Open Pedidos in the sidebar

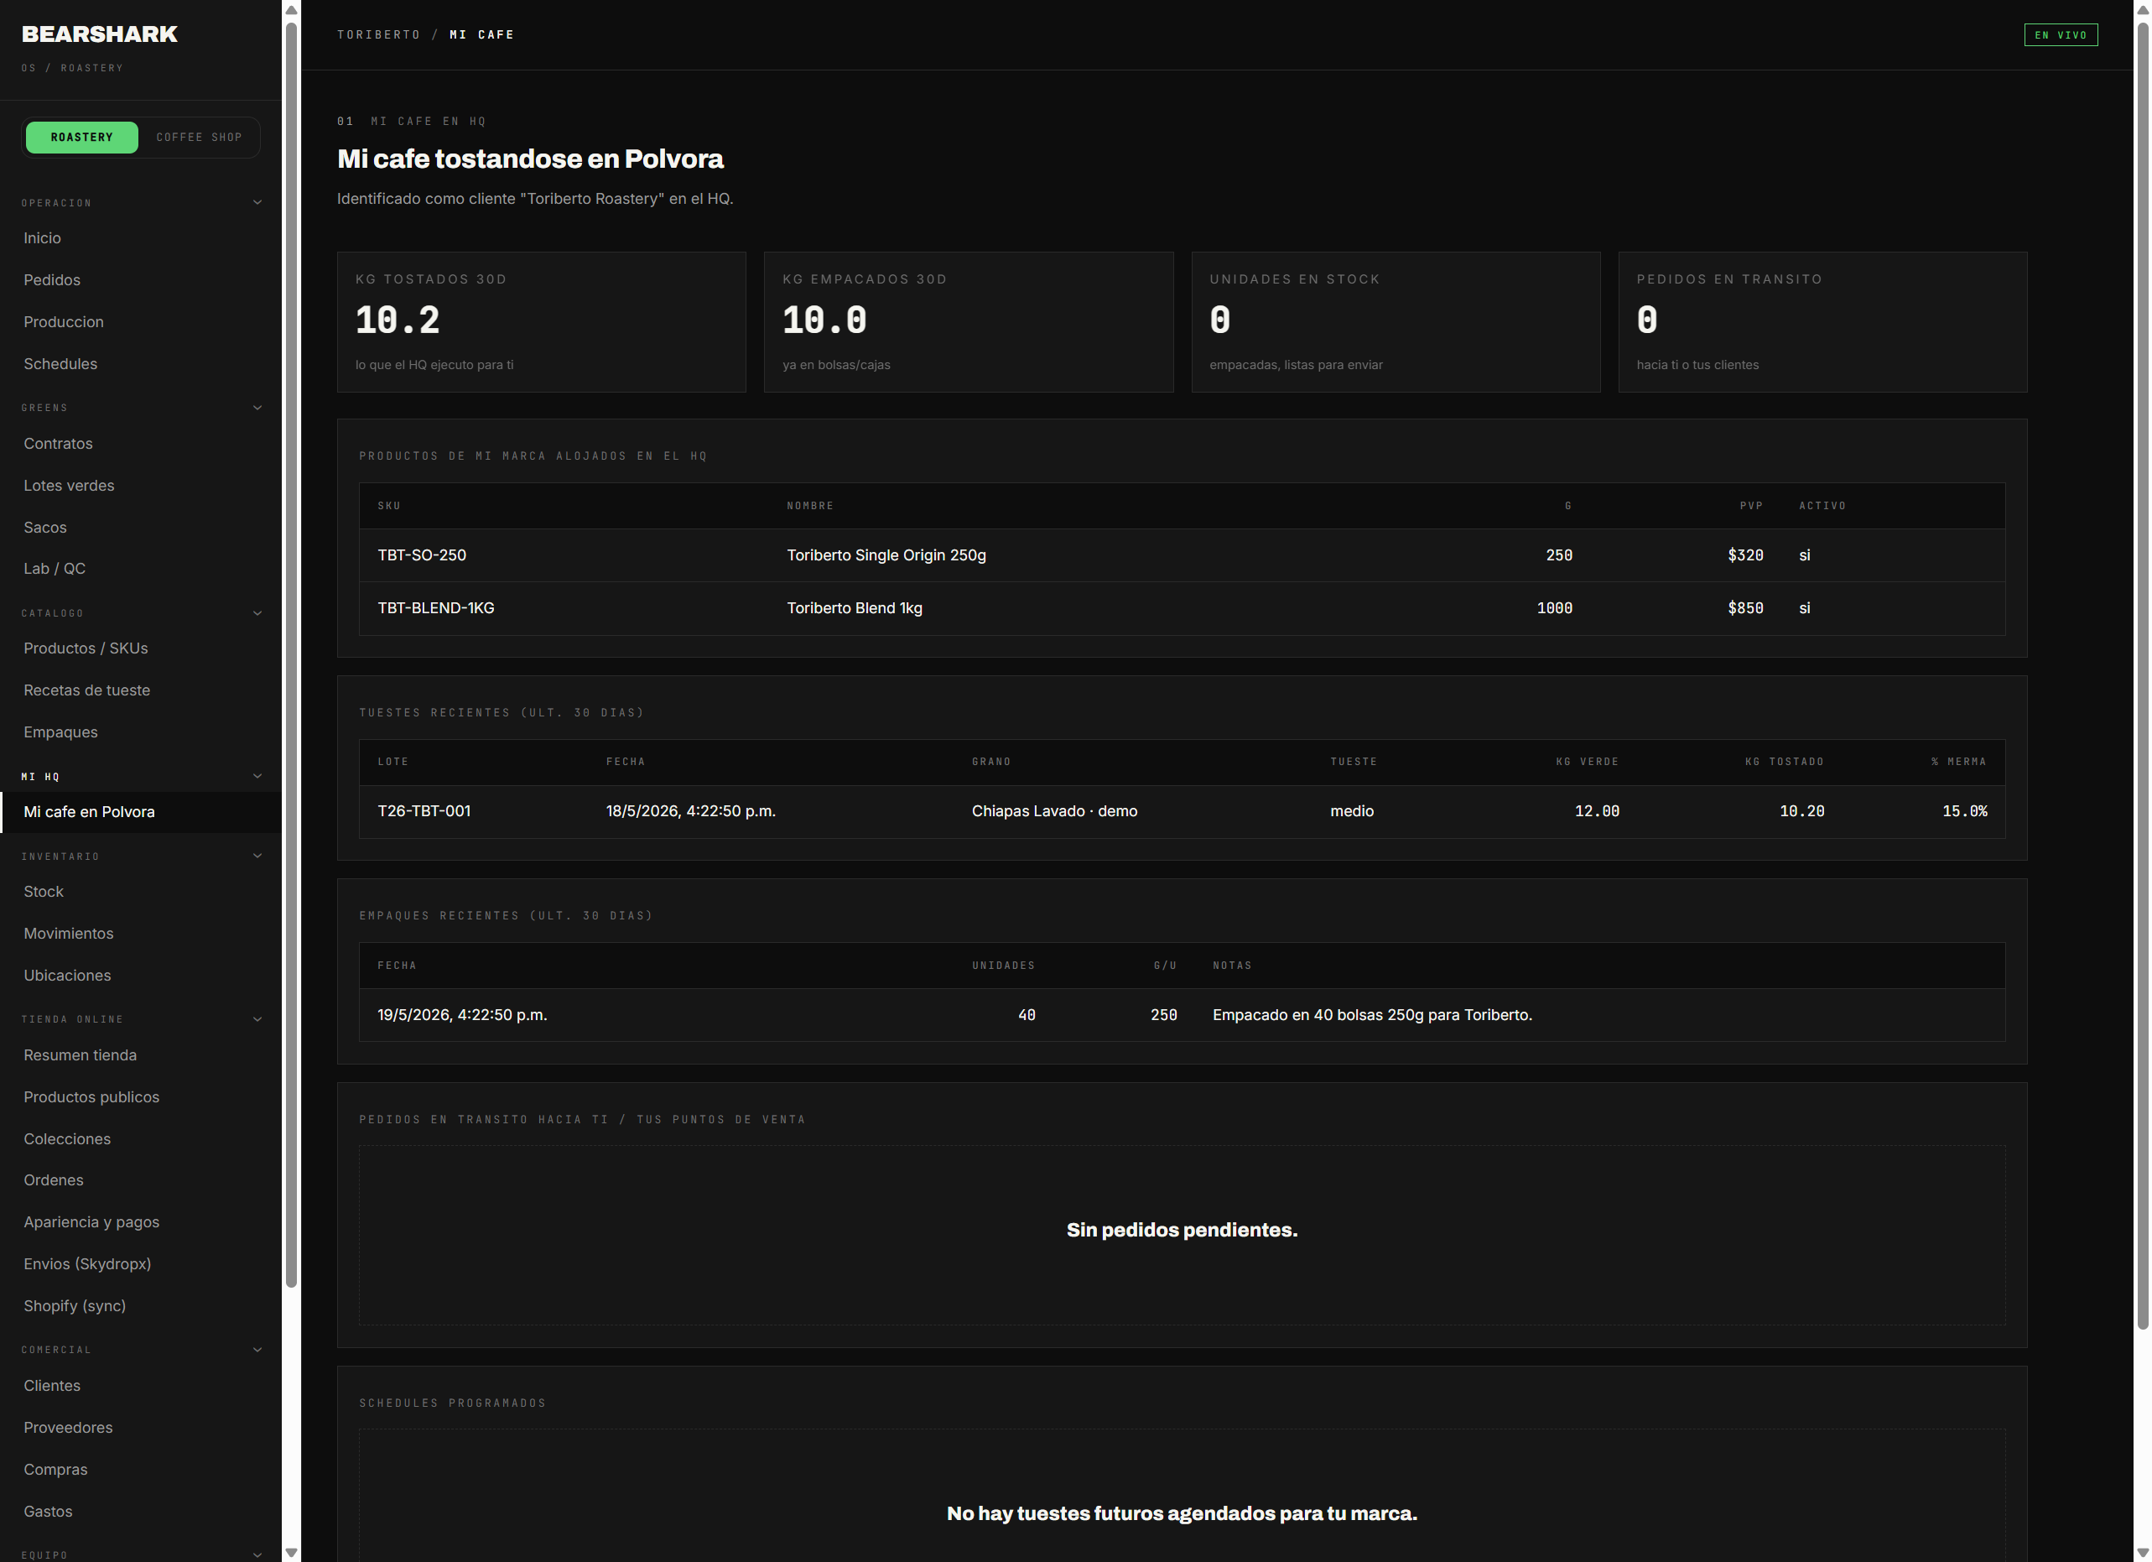tap(140, 280)
